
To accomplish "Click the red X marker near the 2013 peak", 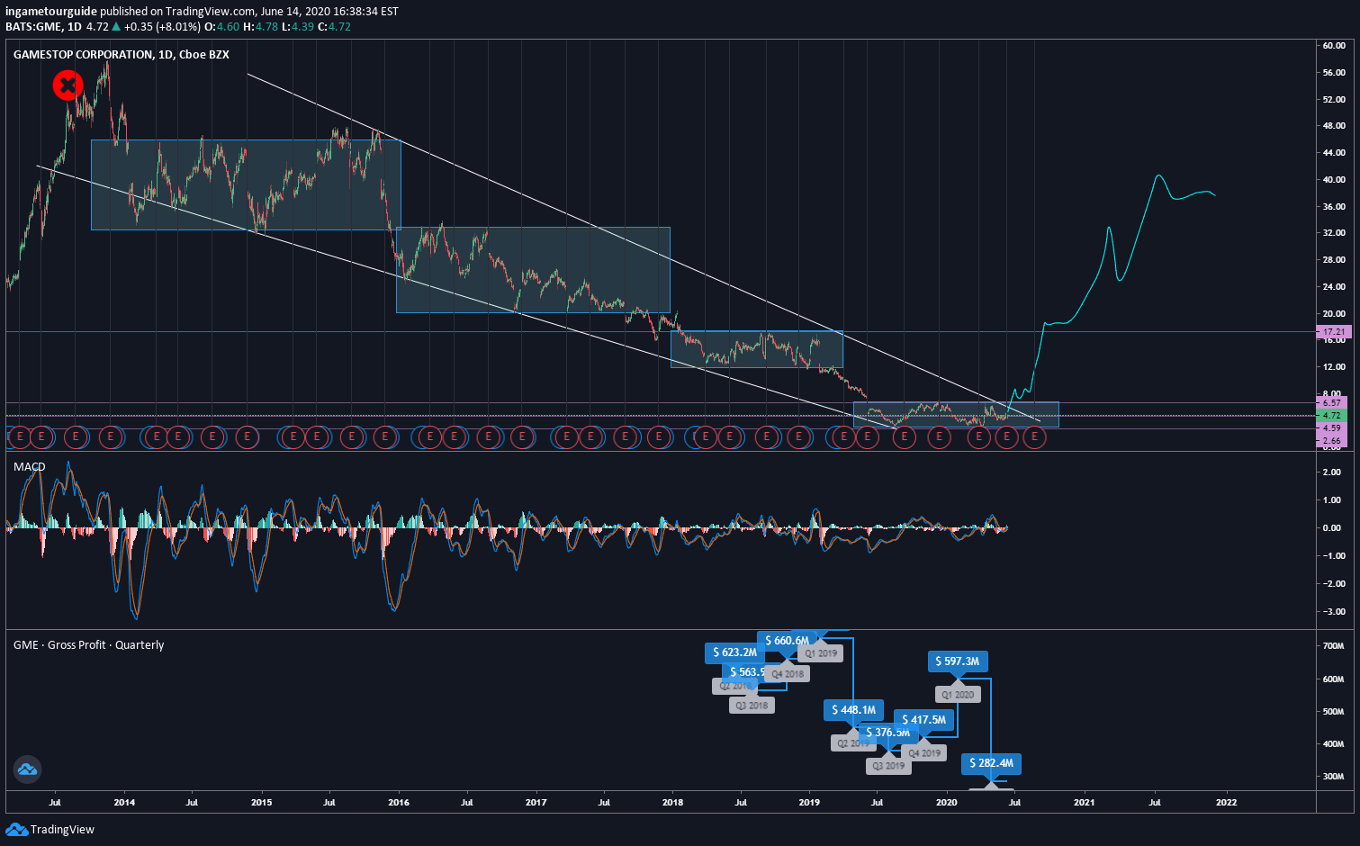I will pyautogui.click(x=68, y=85).
